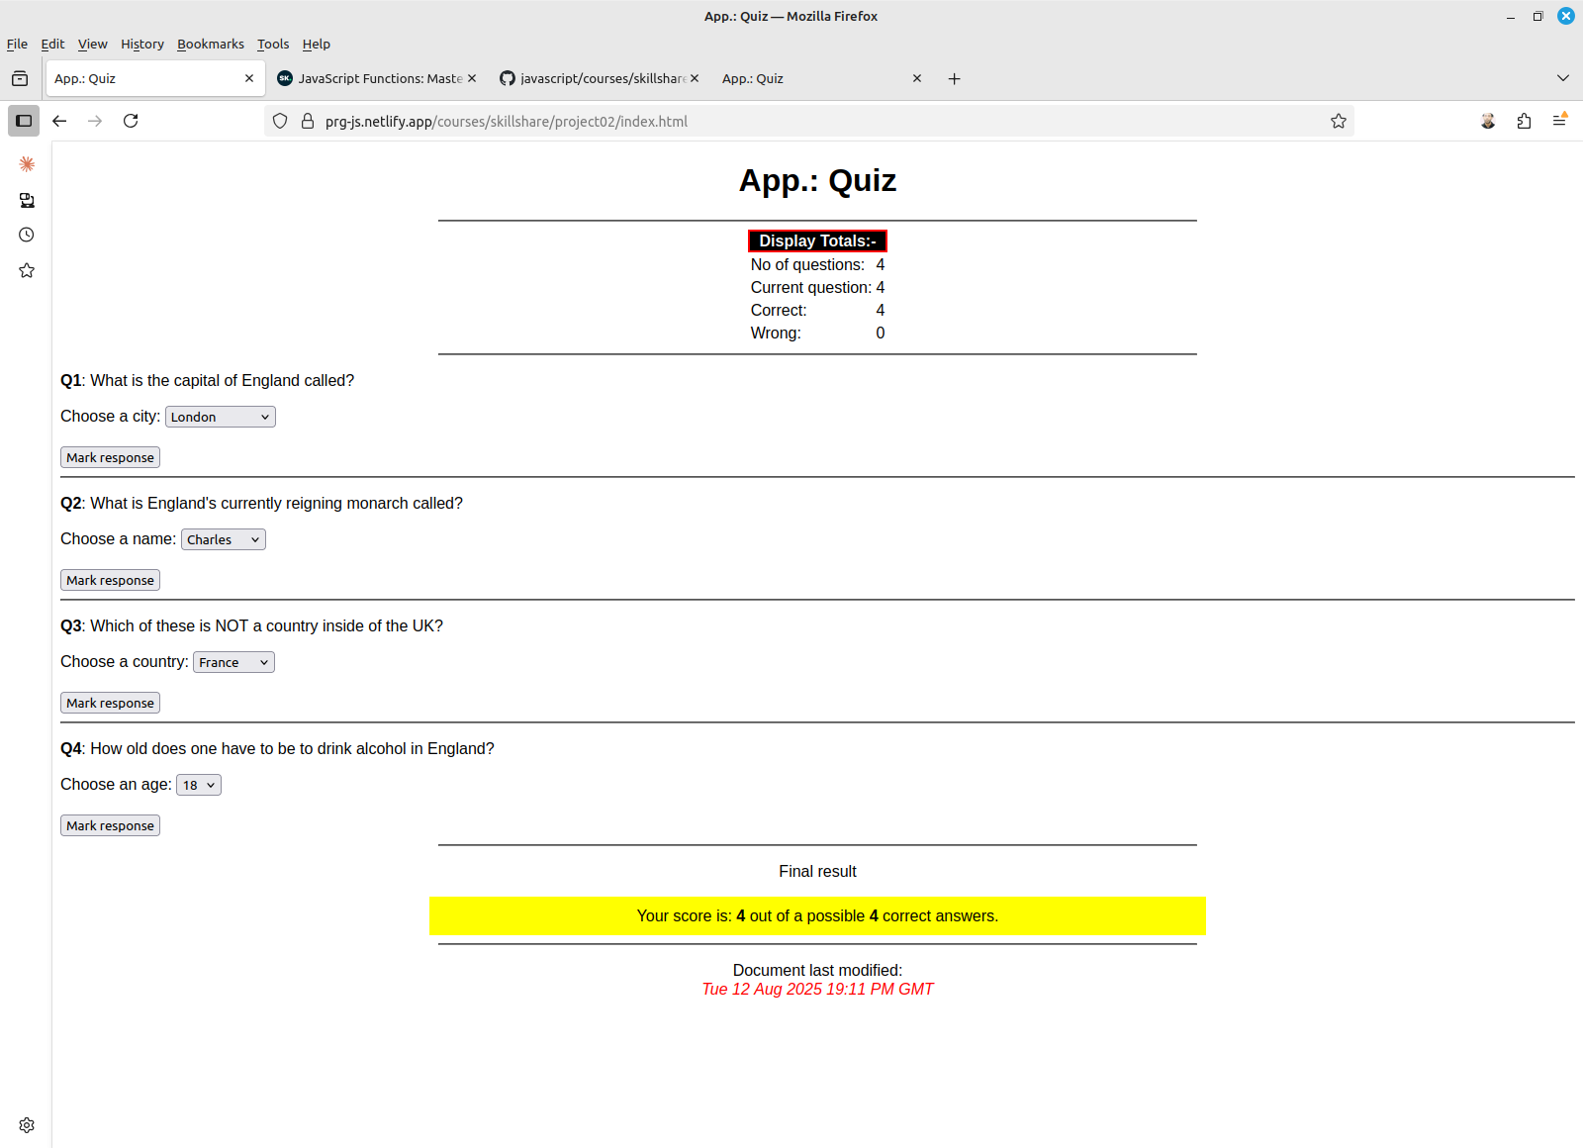Close the last App.: Quiz tab

917,78
